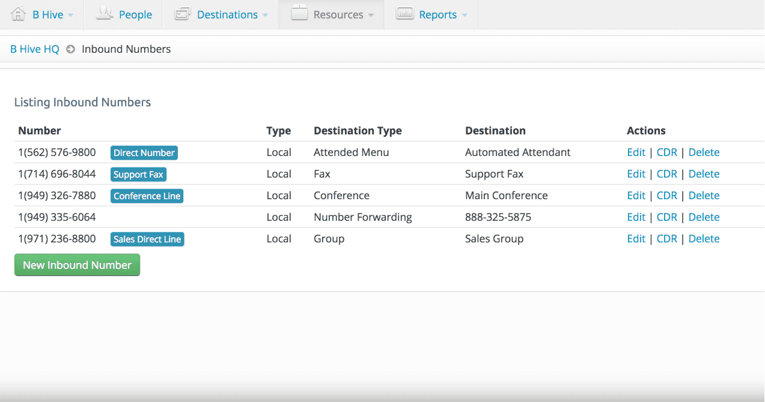765x402 pixels.
Task: Edit the number forwarding to 888-325-5875
Action: [x=636, y=217]
